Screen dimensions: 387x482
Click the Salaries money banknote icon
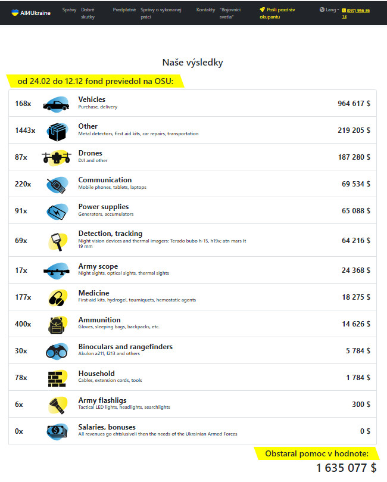pyautogui.click(x=57, y=431)
